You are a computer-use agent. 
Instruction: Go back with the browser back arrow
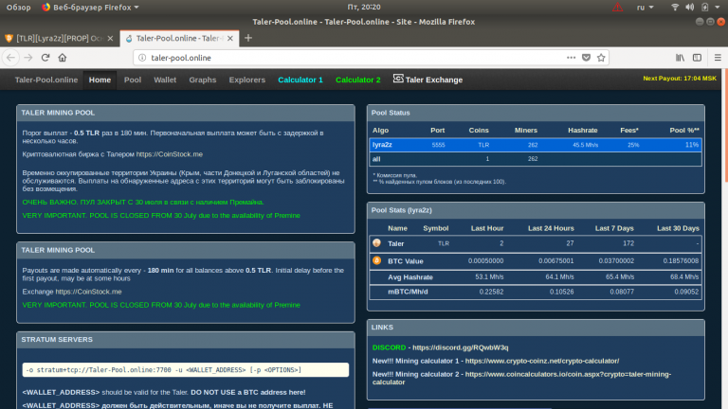[x=10, y=58]
